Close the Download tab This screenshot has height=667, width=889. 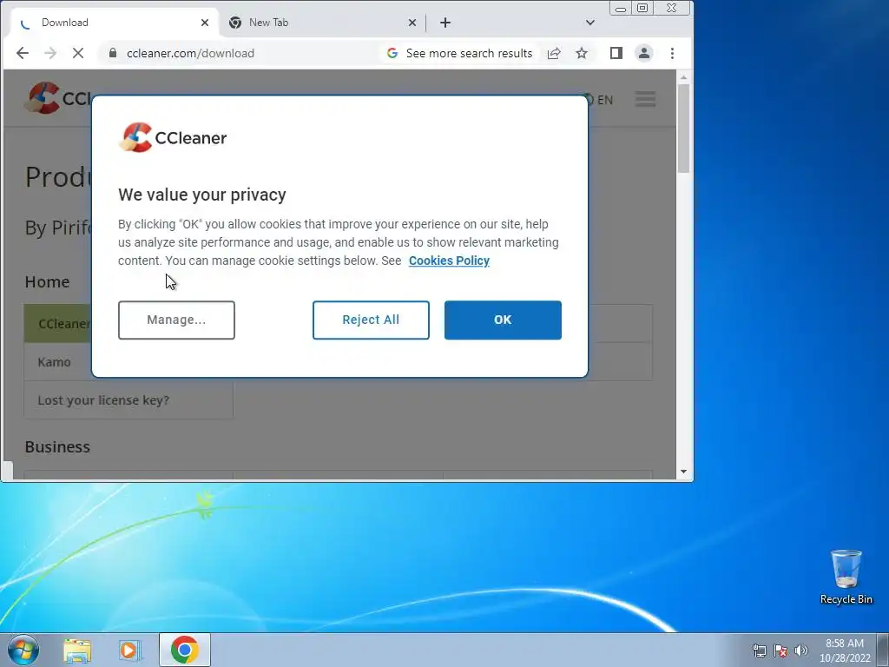205,23
